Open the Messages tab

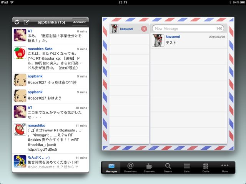(111, 168)
